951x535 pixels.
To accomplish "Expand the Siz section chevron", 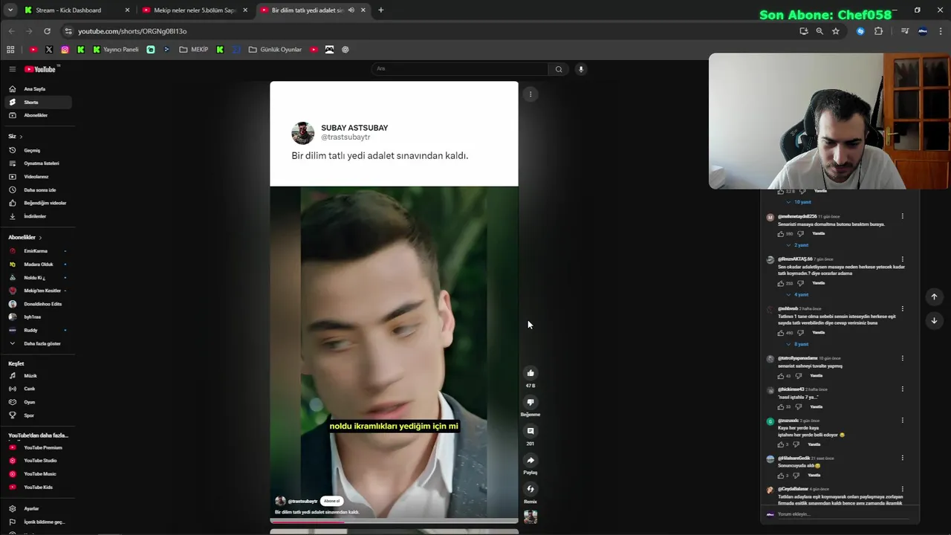I will coord(21,137).
